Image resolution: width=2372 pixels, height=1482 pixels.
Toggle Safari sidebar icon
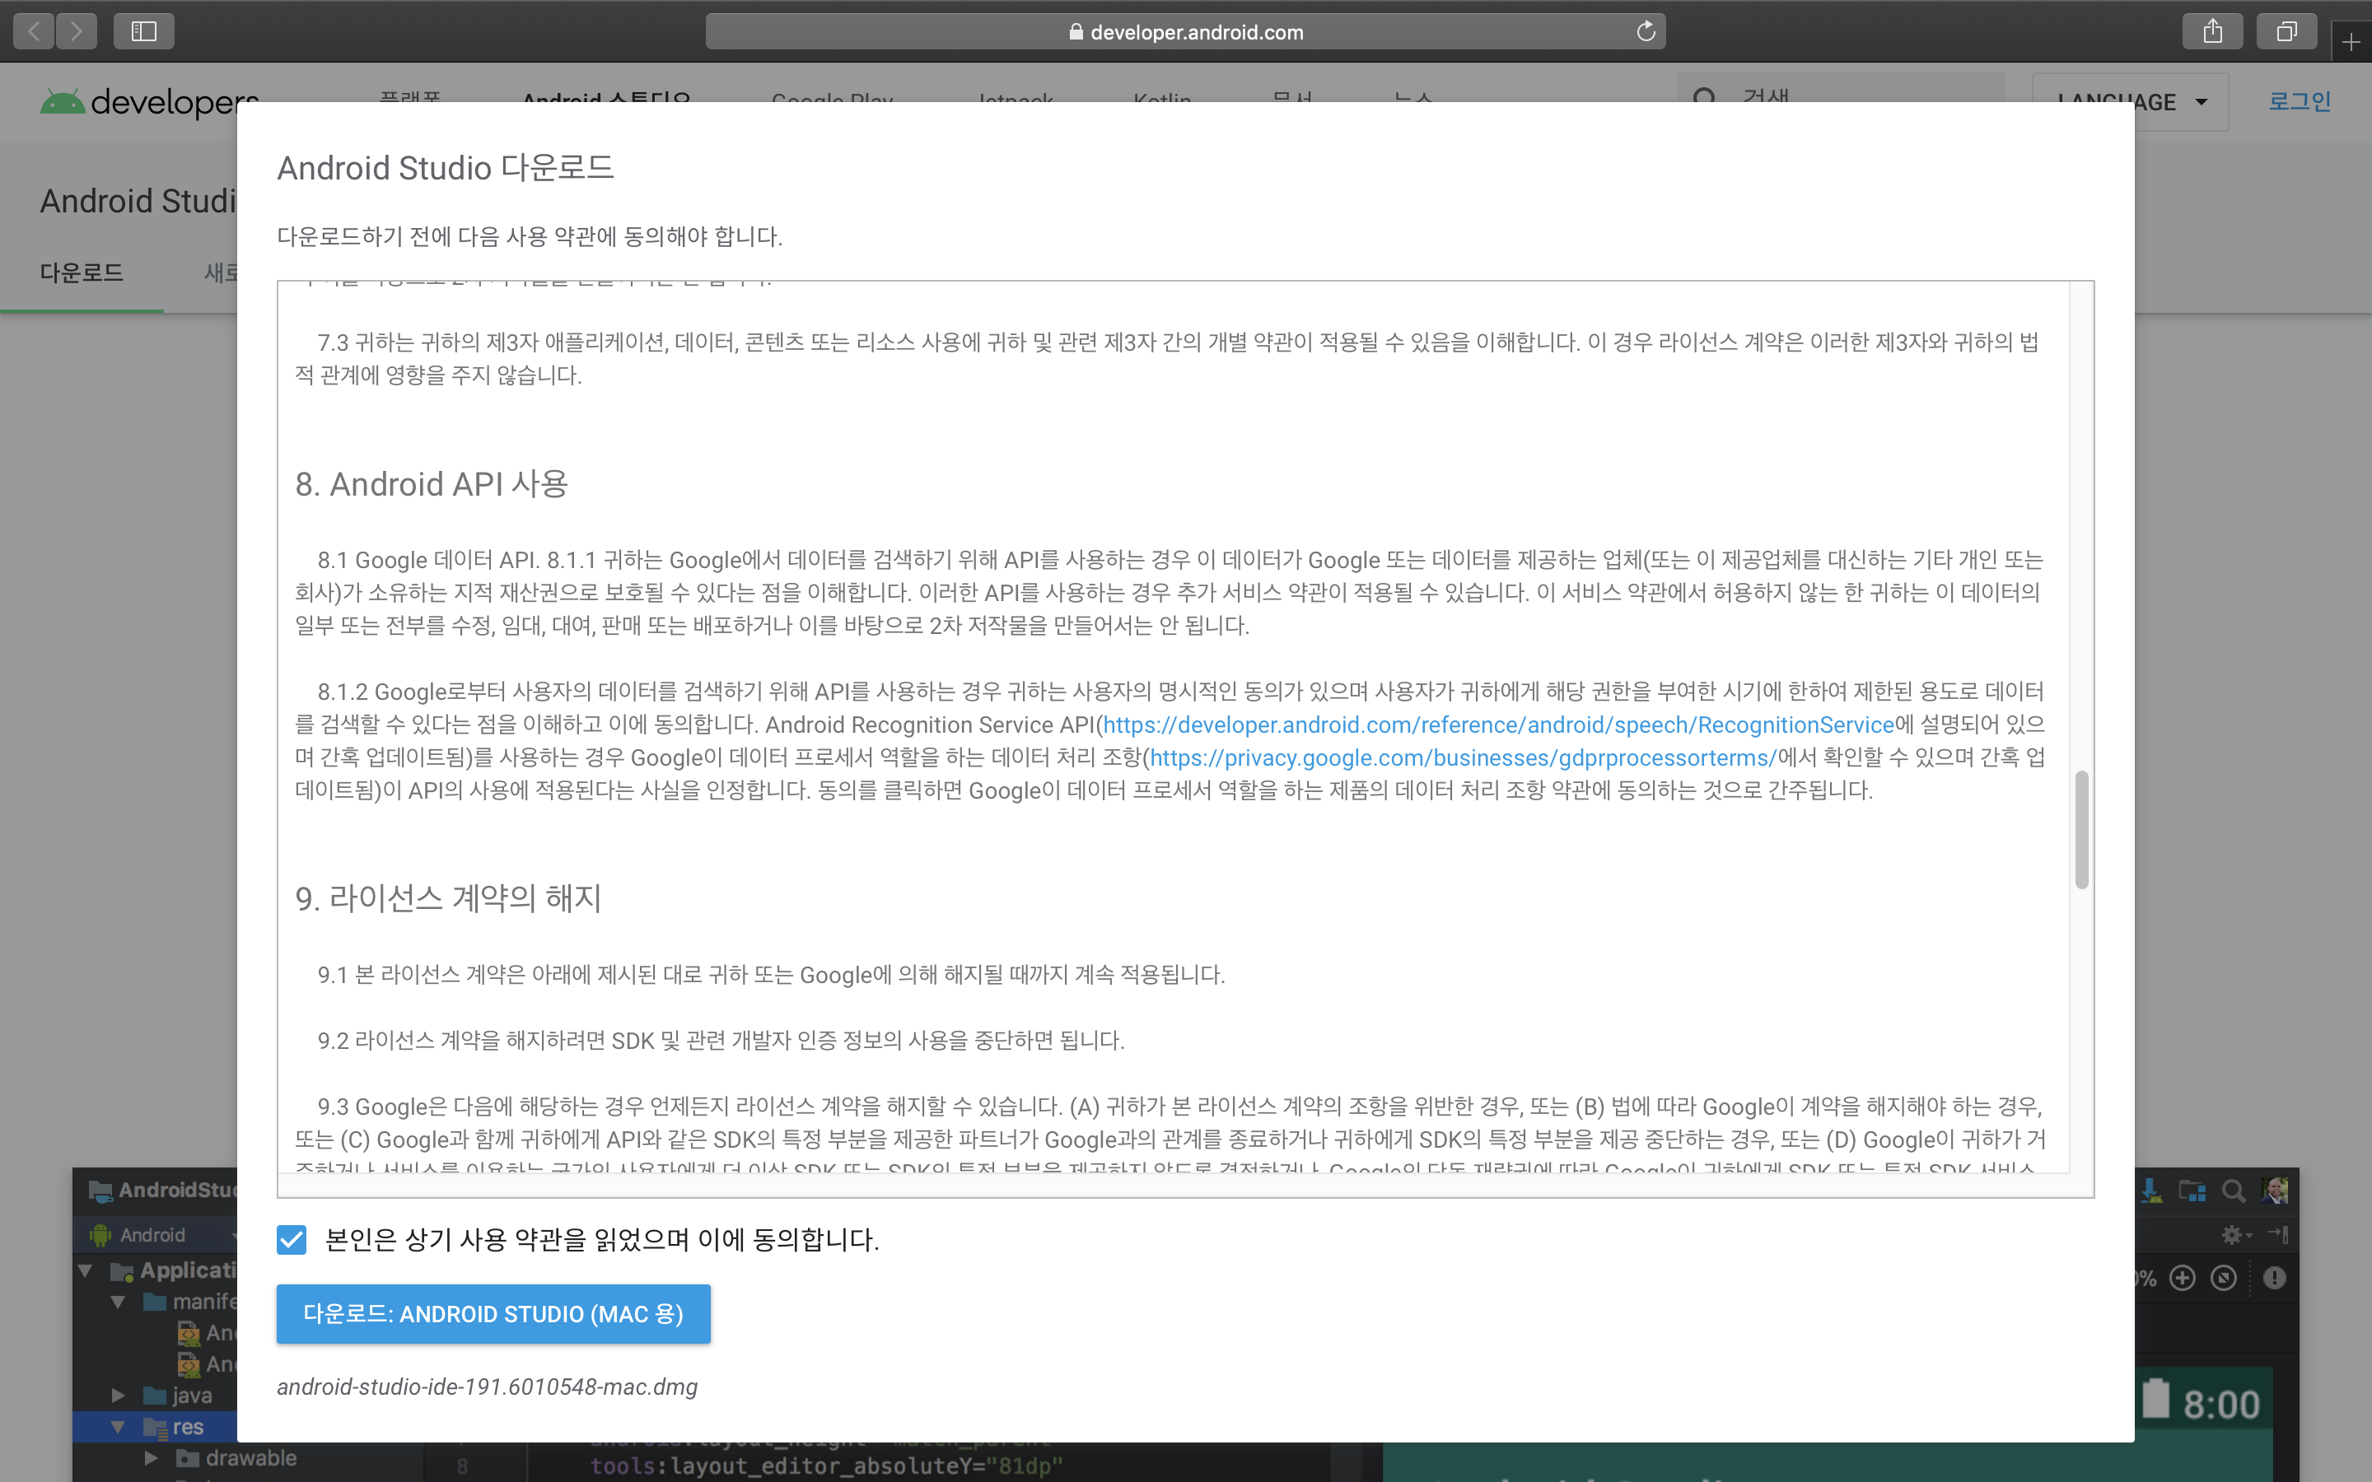coord(144,31)
